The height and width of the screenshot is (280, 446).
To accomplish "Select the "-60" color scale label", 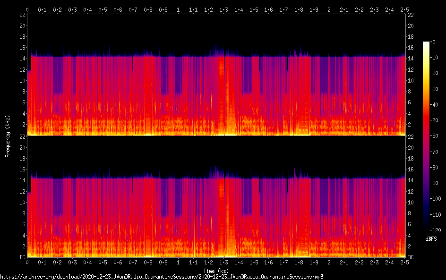I will (x=434, y=136).
